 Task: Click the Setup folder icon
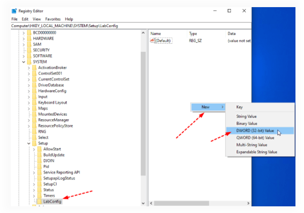click(34, 143)
